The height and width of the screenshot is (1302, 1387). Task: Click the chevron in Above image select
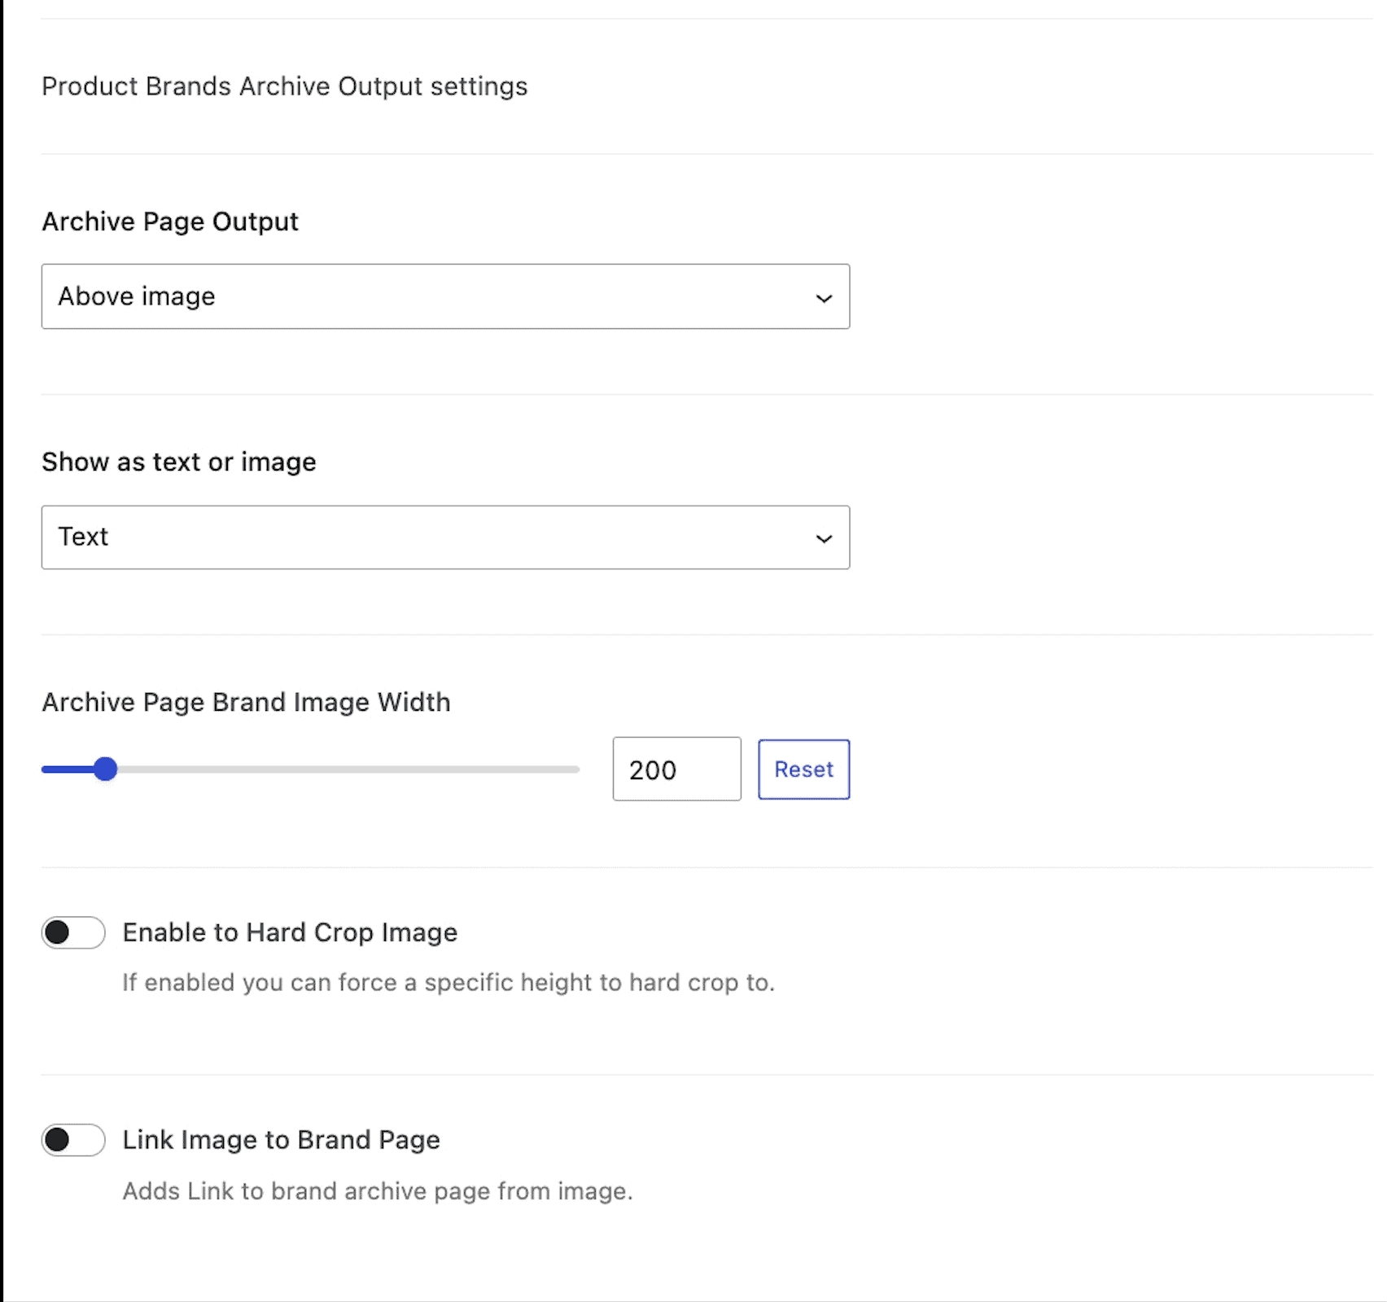coord(824,298)
